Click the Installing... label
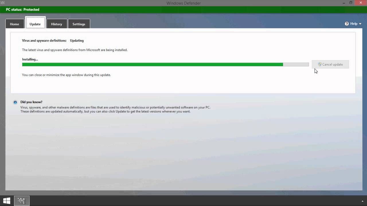The image size is (367, 206). pyautogui.click(x=30, y=59)
